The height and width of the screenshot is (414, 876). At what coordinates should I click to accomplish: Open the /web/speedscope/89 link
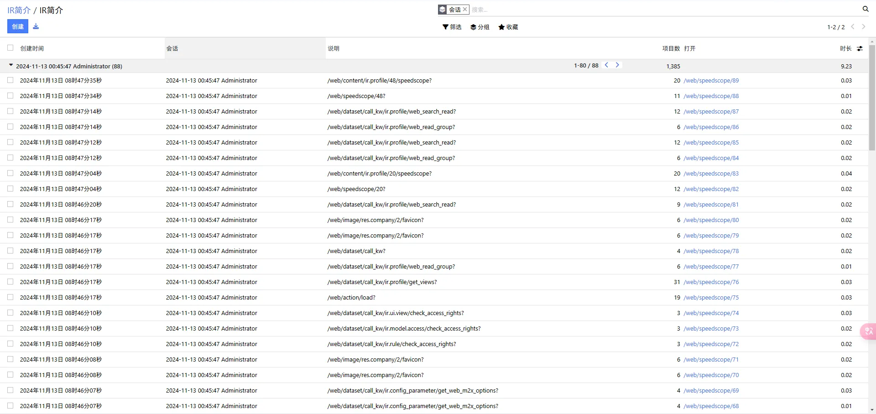click(x=711, y=81)
